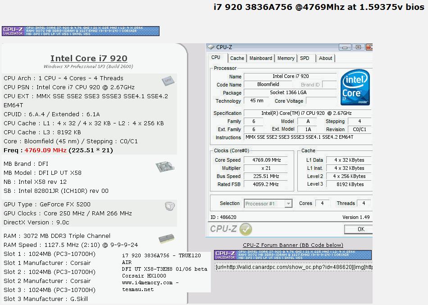Click the 'www.i4memory.com' text in the note
The width and height of the screenshot is (428, 305).
[x=147, y=282]
